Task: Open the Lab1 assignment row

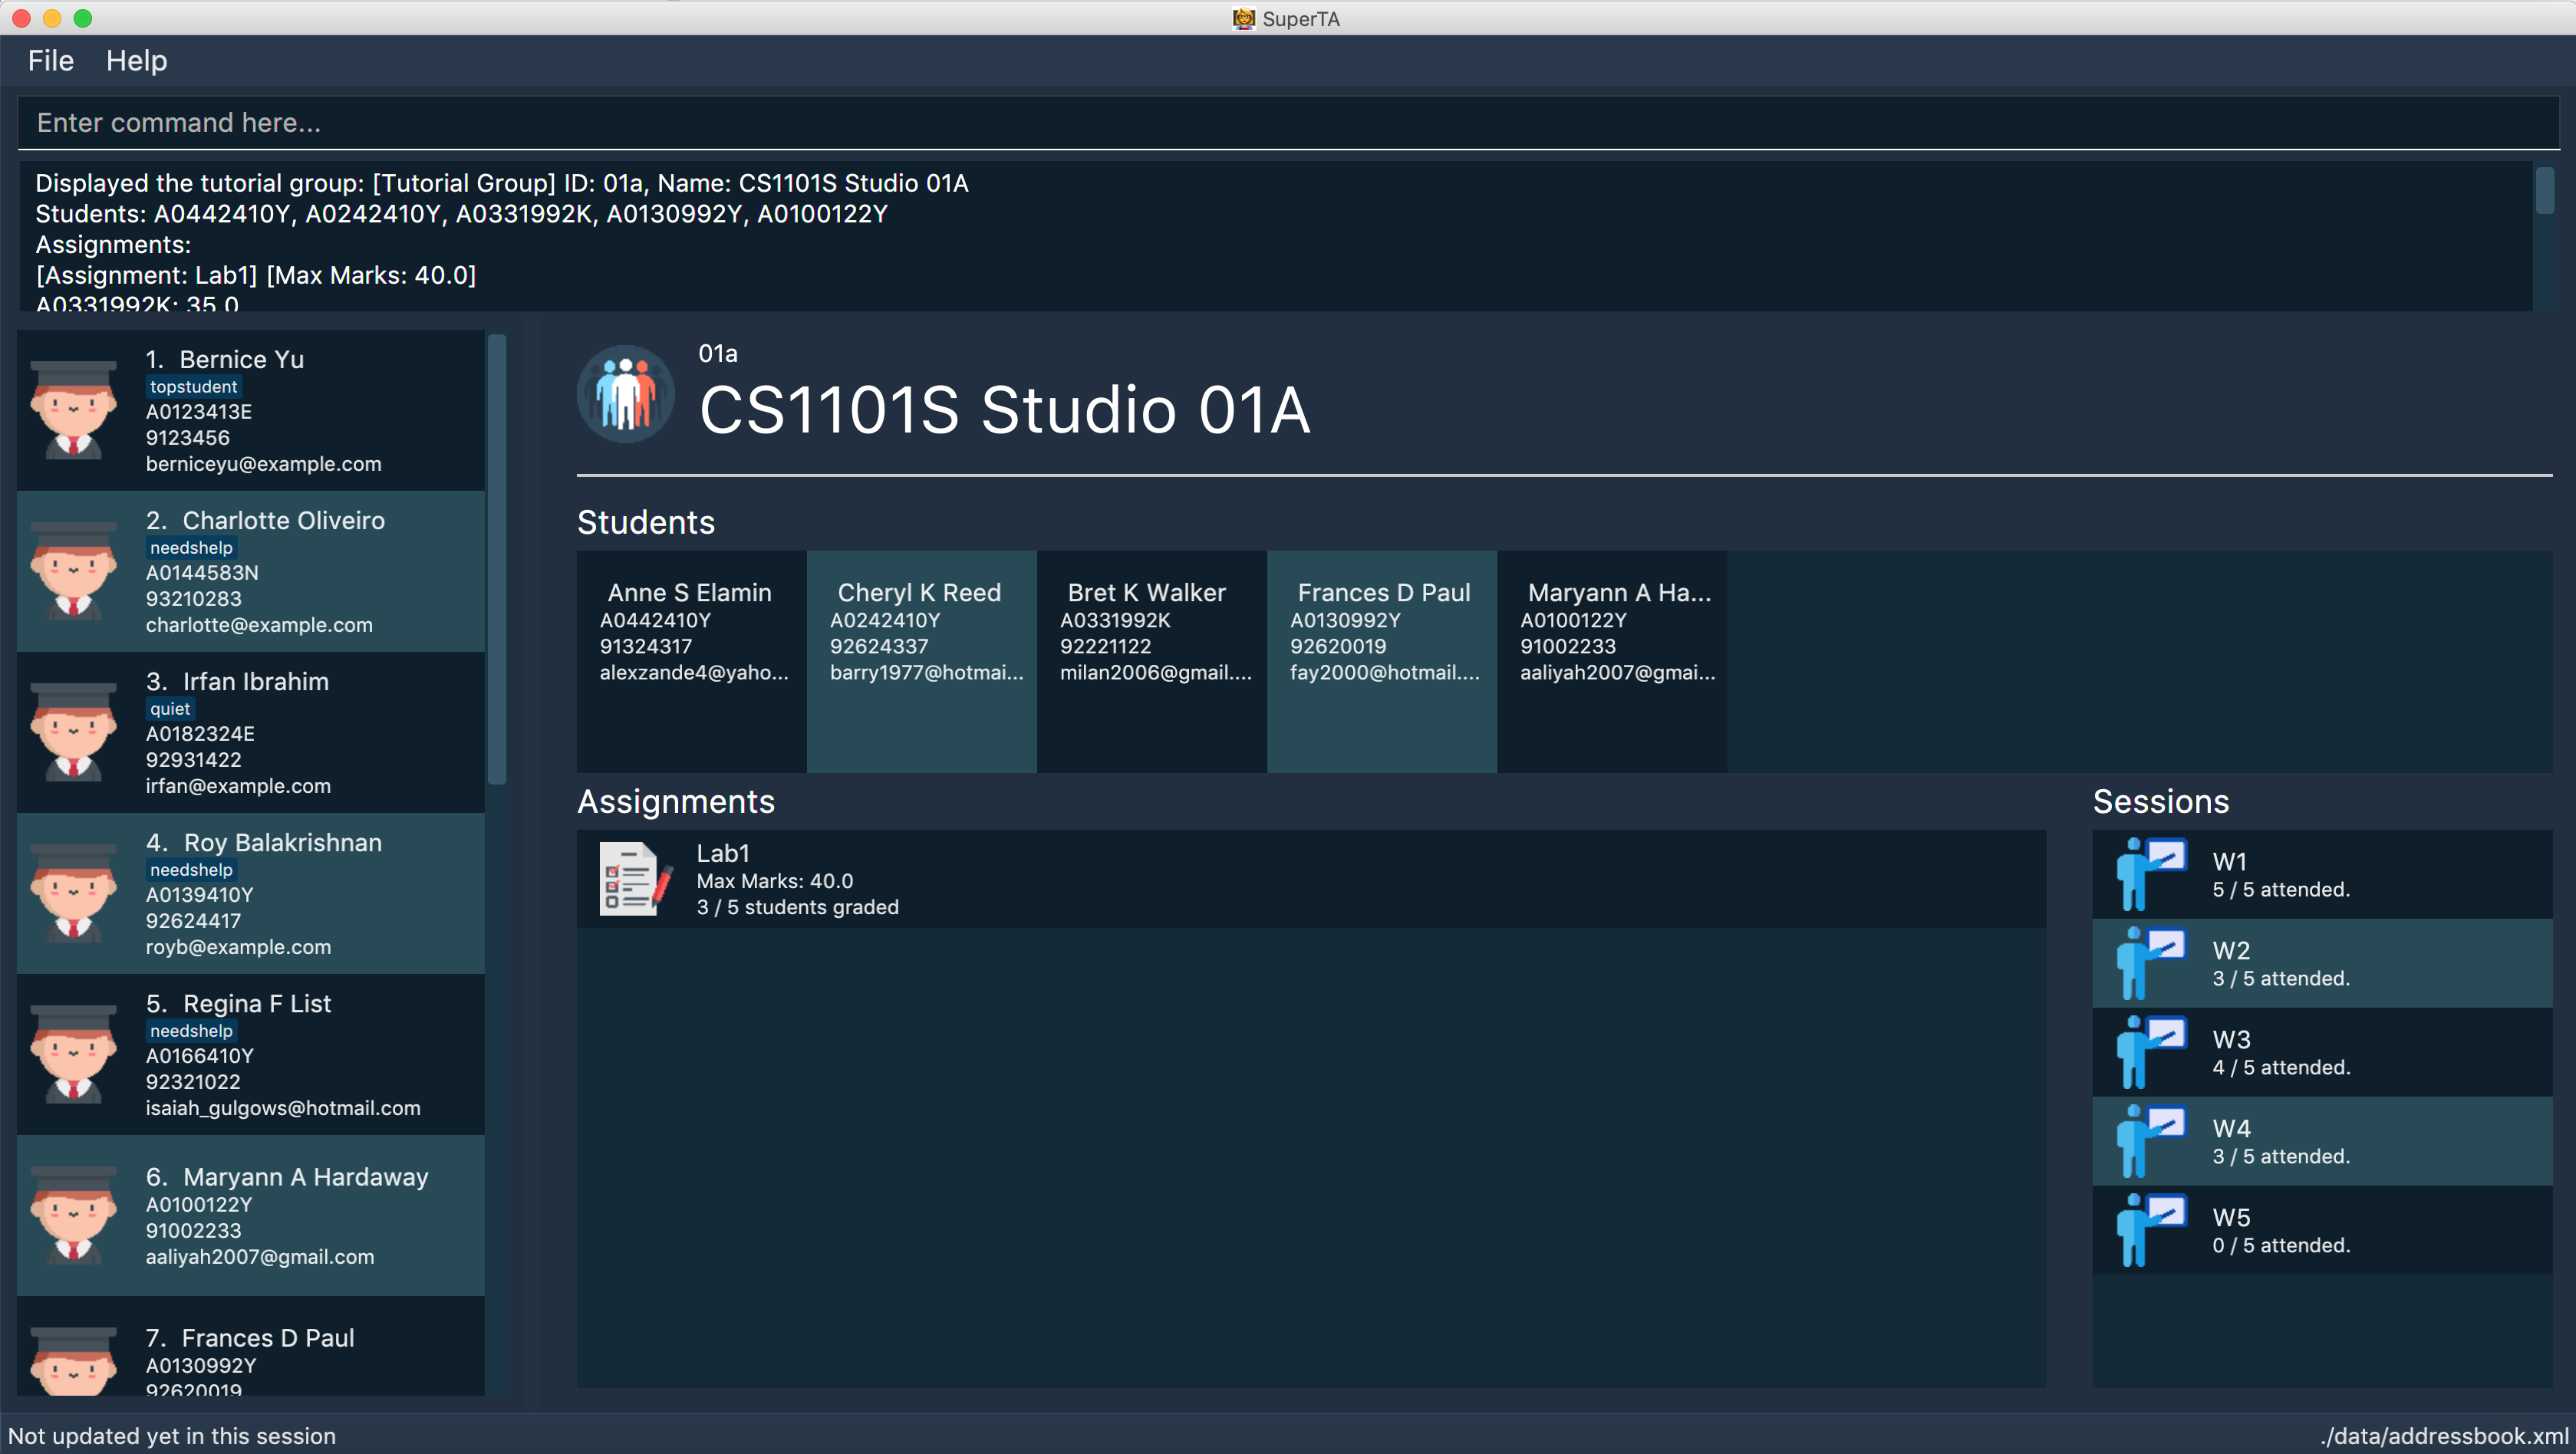Action: (1311, 879)
